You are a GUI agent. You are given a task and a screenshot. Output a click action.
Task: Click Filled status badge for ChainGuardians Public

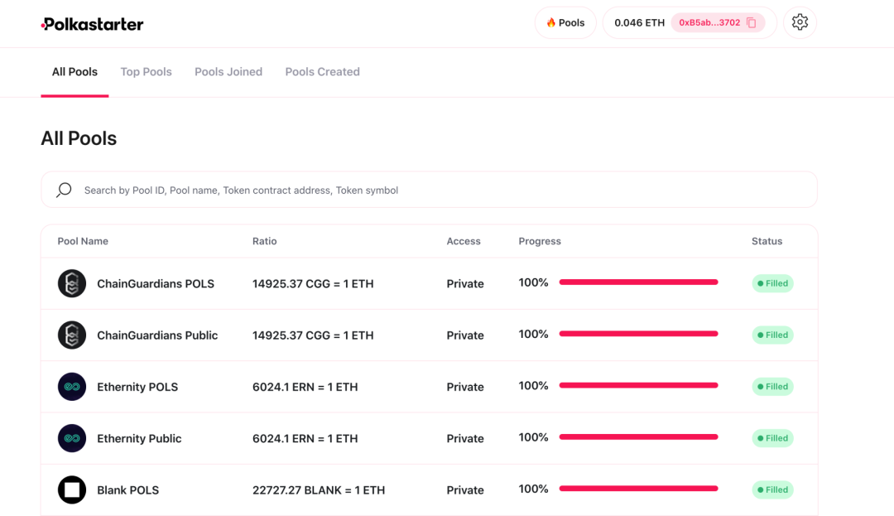(x=772, y=335)
